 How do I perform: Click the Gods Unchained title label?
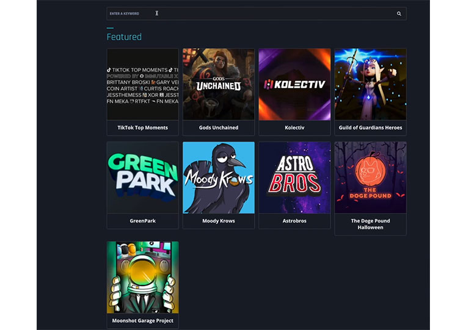219,127
